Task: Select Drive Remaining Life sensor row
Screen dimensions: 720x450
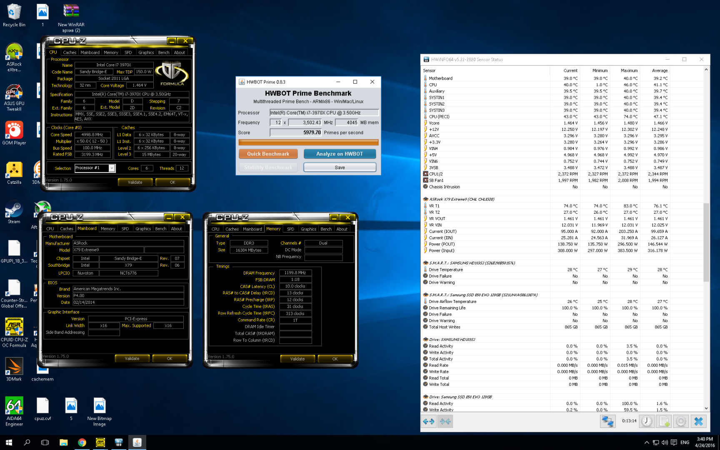Action: (546, 308)
